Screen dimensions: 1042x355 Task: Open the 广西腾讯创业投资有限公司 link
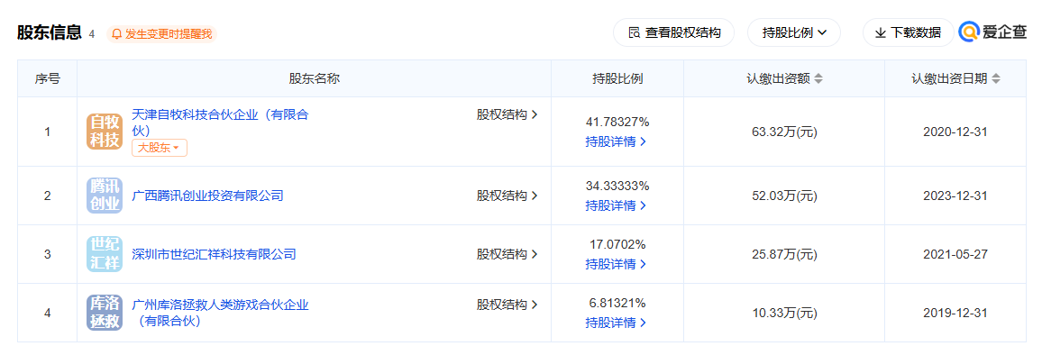208,196
